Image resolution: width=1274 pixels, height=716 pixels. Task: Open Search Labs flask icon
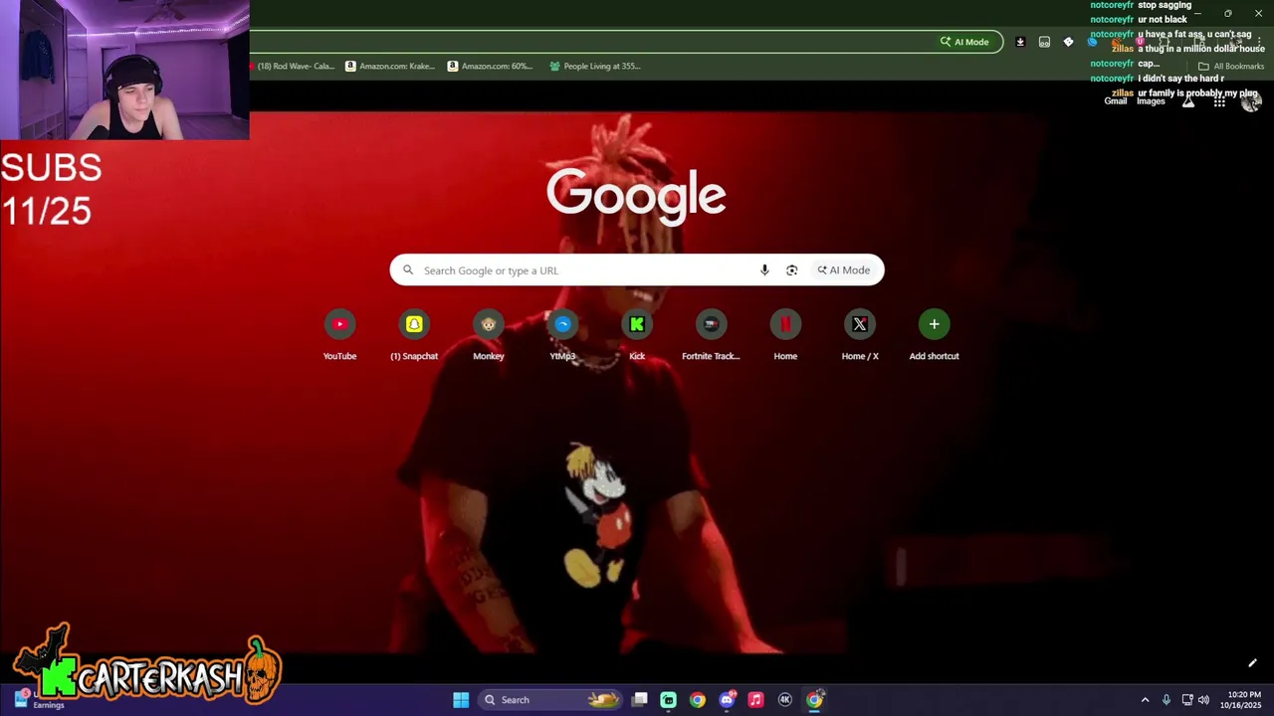point(1188,101)
